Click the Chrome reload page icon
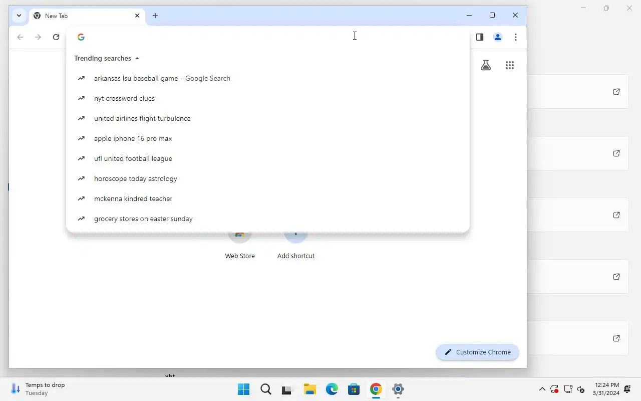641x401 pixels. coord(56,37)
